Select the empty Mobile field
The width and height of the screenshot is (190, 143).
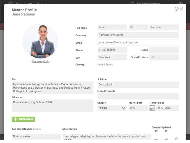click(x=164, y=50)
